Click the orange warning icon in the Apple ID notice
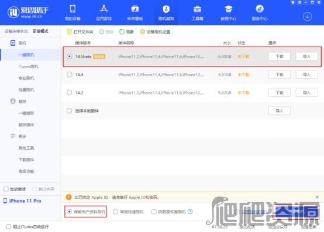Viewport: 324px width, 232px height. pos(68,197)
